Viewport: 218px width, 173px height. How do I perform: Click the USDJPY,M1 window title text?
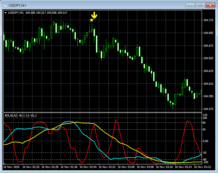[17, 5]
